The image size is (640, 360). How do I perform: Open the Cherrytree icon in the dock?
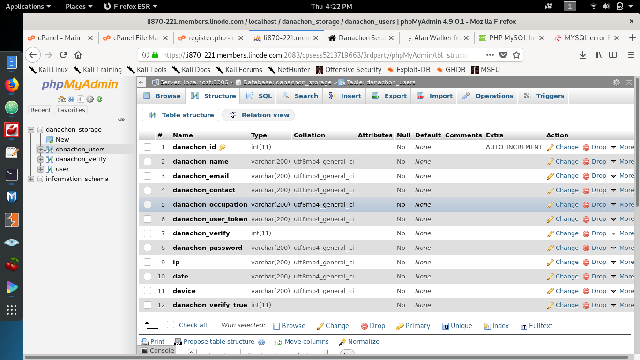coord(12,264)
